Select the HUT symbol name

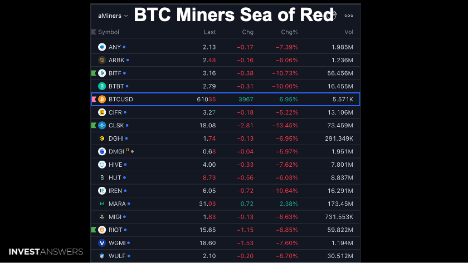pos(115,177)
